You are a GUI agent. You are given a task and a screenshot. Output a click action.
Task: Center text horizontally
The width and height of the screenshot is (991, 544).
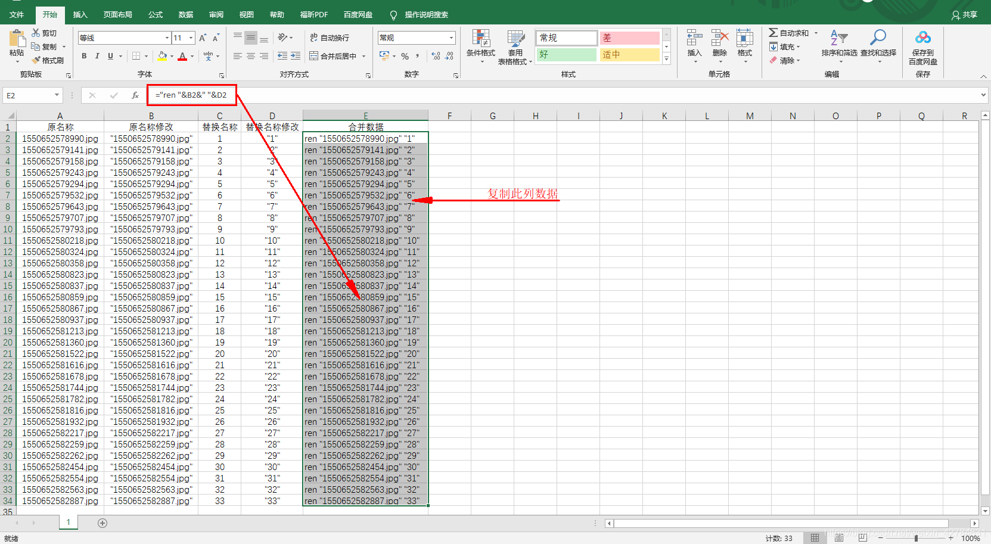tap(251, 56)
